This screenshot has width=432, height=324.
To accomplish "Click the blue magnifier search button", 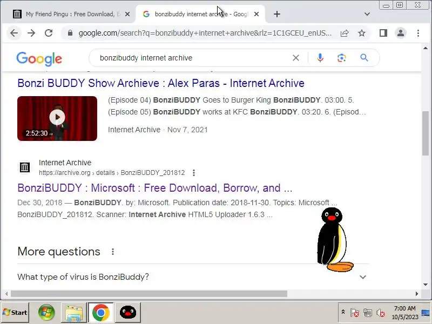I will tap(364, 58).
